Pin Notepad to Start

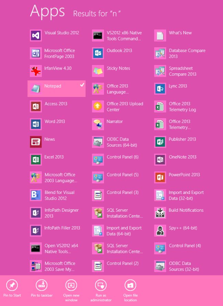[12, 288]
